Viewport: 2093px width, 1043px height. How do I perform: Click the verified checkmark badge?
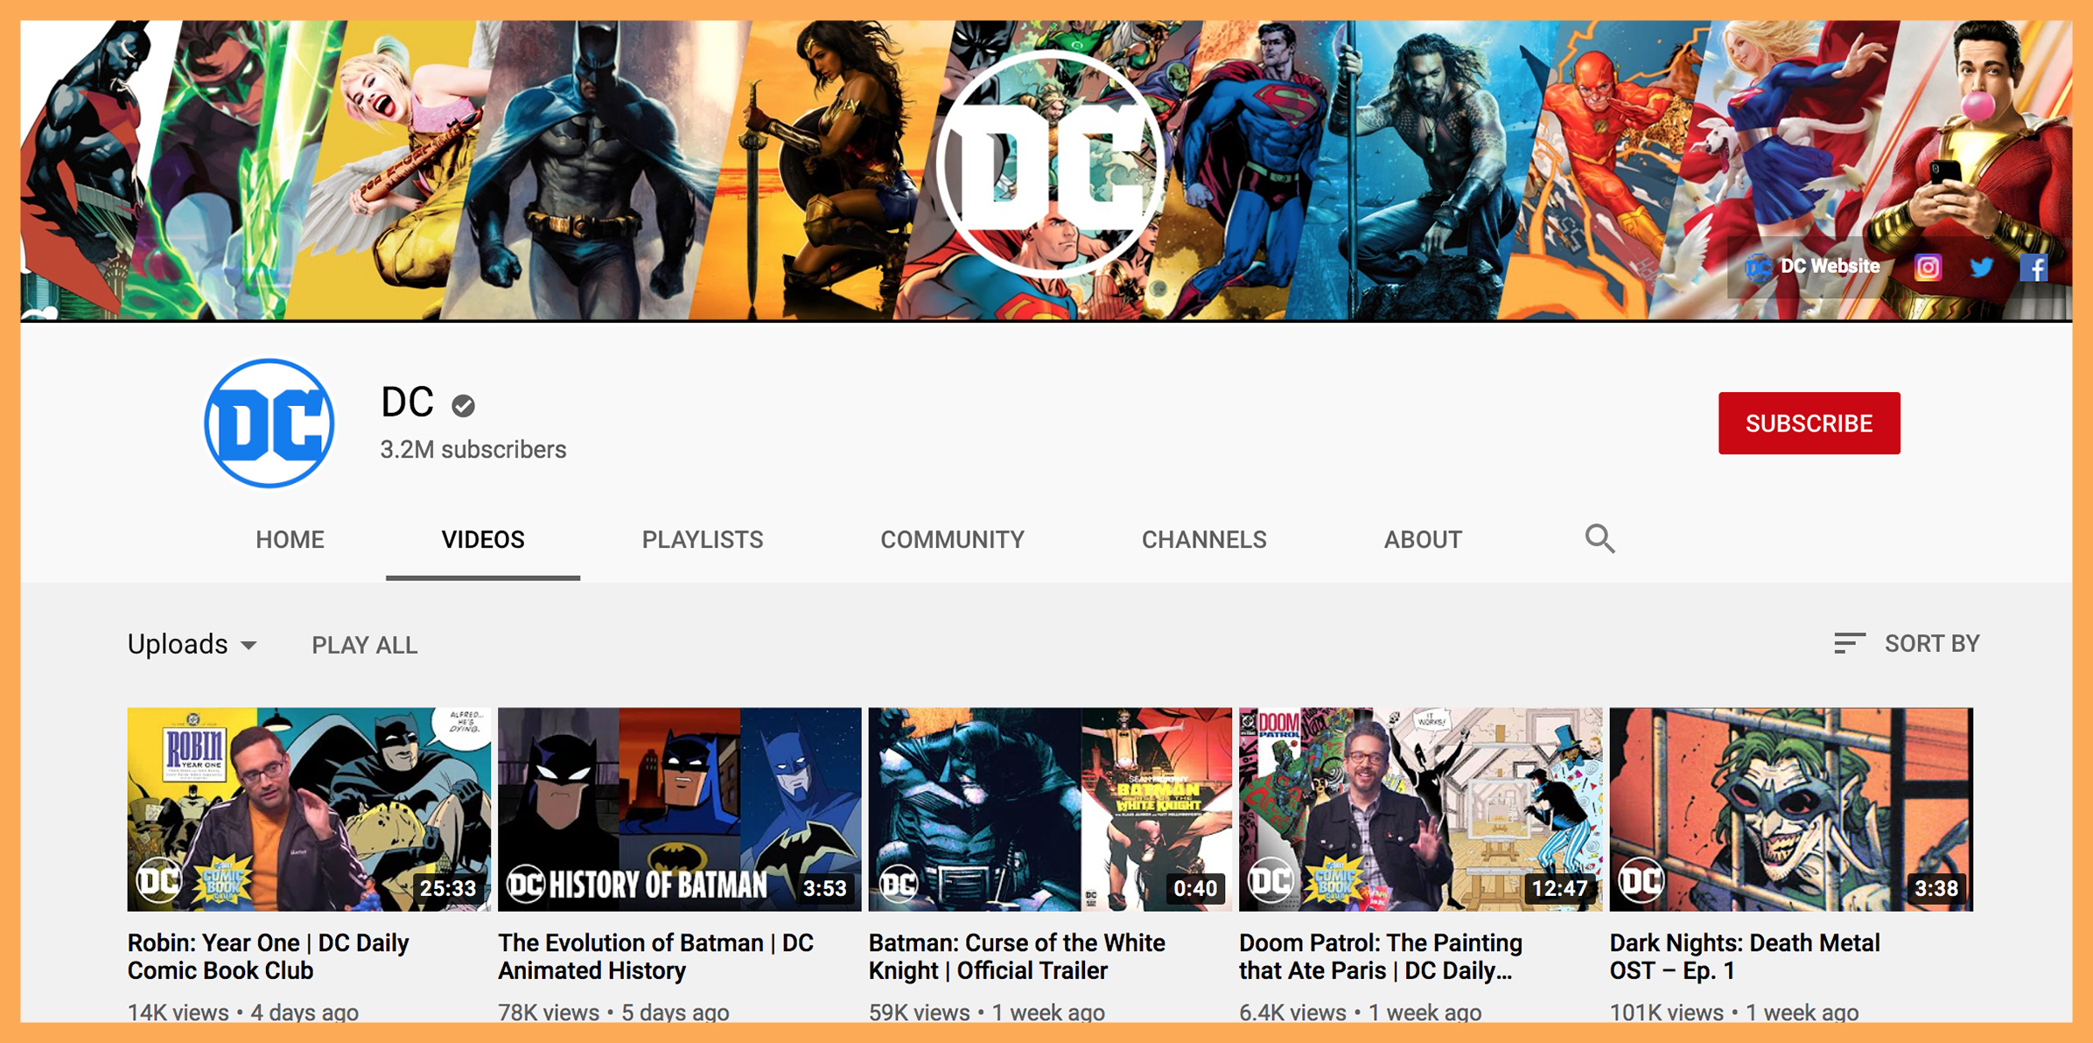pos(464,405)
